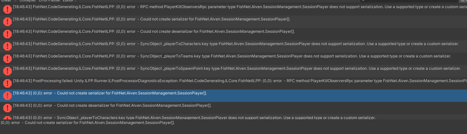The image size is (467, 134).
Task: Toggle the Collapse option in console toolbar
Action: tap(27, 1)
